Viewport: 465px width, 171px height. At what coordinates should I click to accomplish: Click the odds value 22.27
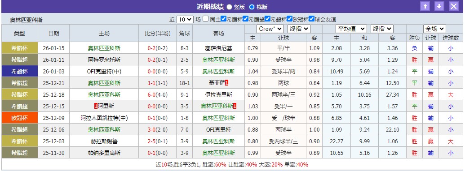(x=336, y=141)
